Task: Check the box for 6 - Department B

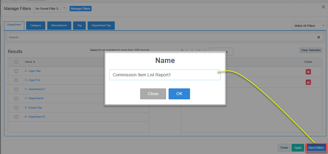Action: tap(16, 117)
